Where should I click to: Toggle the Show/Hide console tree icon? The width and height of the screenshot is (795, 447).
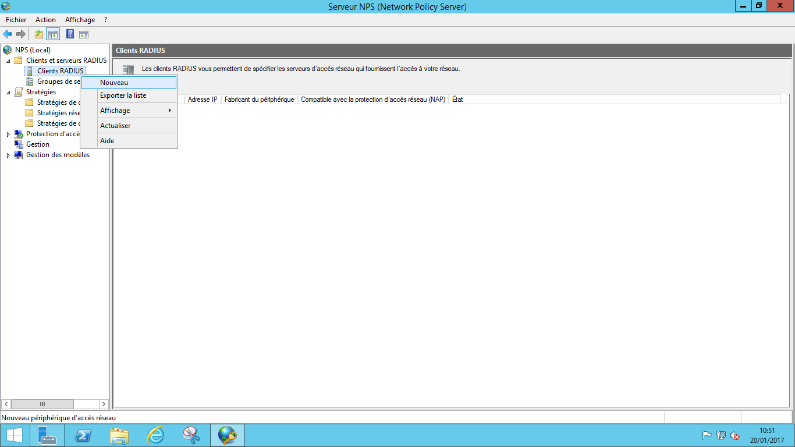[53, 34]
